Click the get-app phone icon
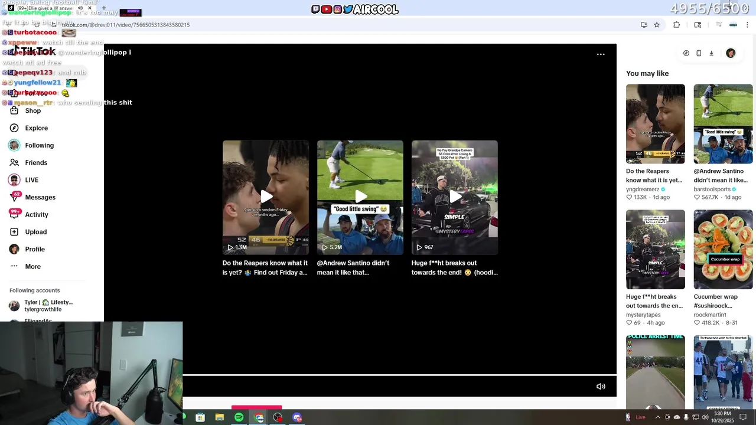Image resolution: width=756 pixels, height=425 pixels. (x=699, y=53)
